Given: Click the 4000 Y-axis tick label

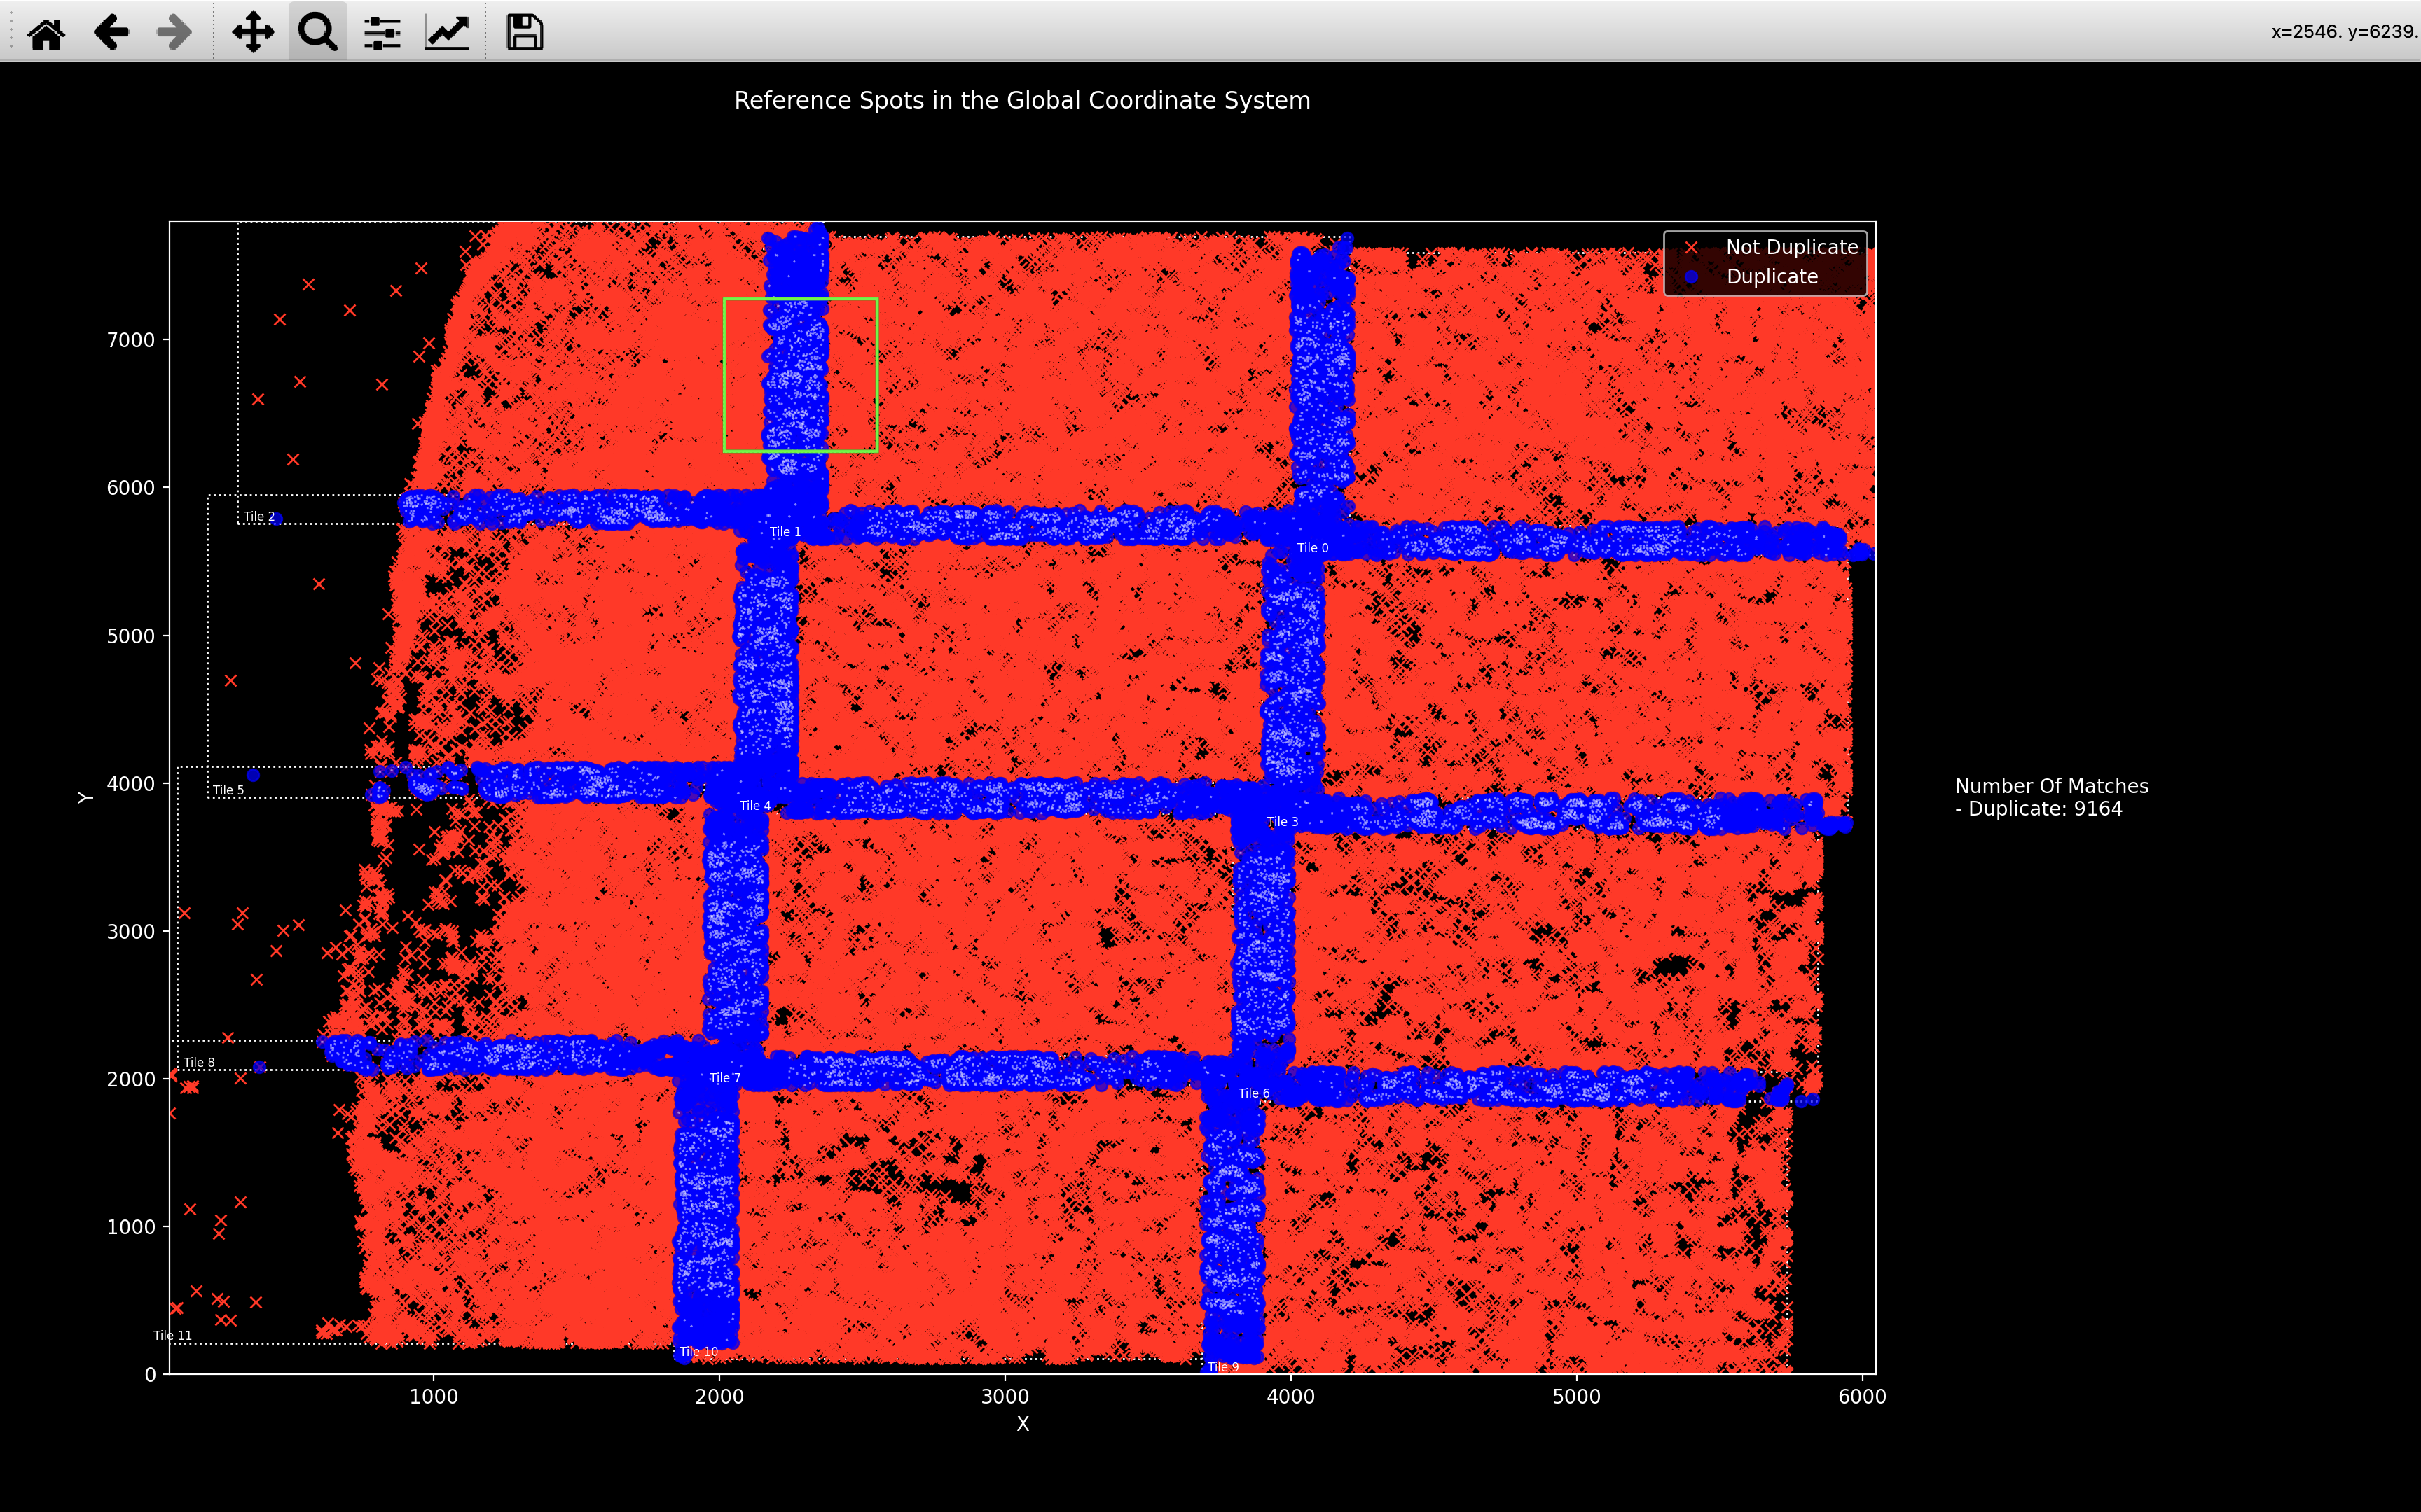Looking at the screenshot, I should pos(131,785).
